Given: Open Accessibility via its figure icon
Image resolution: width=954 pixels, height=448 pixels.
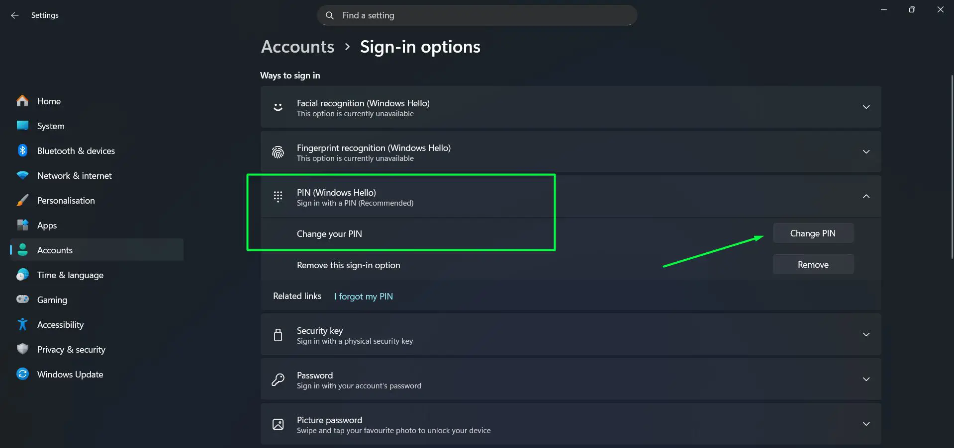Looking at the screenshot, I should [x=23, y=324].
